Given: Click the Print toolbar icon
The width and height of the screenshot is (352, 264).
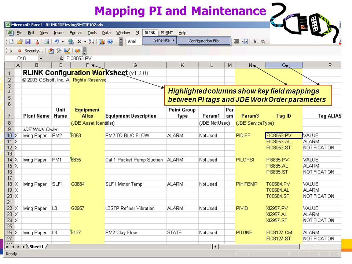Looking at the screenshot, I should tap(46, 41).
